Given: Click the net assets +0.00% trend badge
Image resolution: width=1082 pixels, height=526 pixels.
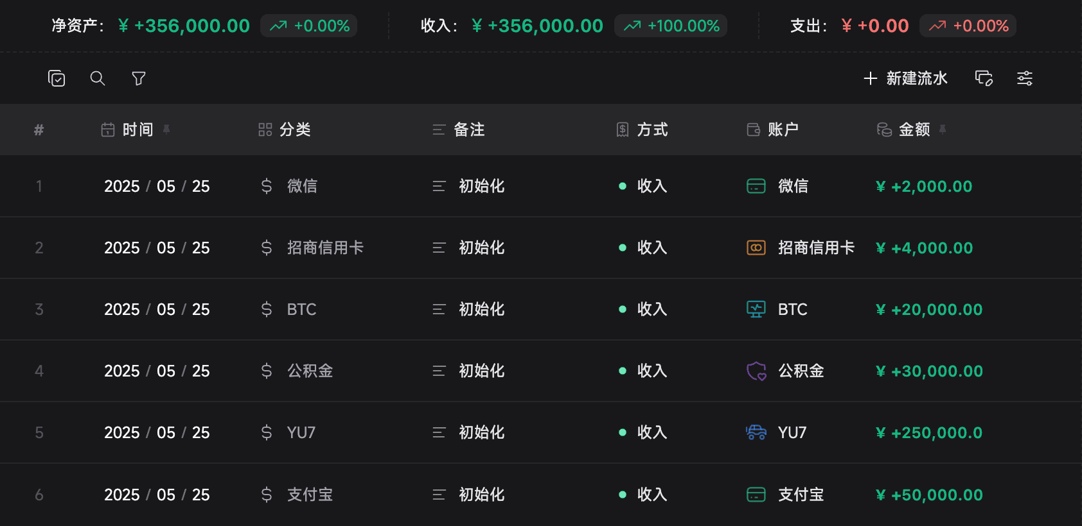Looking at the screenshot, I should pos(309,26).
